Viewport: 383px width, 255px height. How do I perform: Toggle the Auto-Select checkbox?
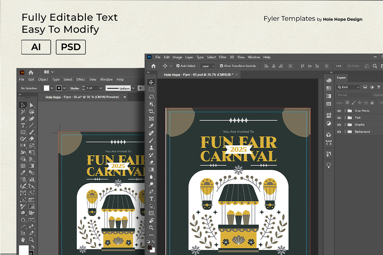tap(178, 66)
